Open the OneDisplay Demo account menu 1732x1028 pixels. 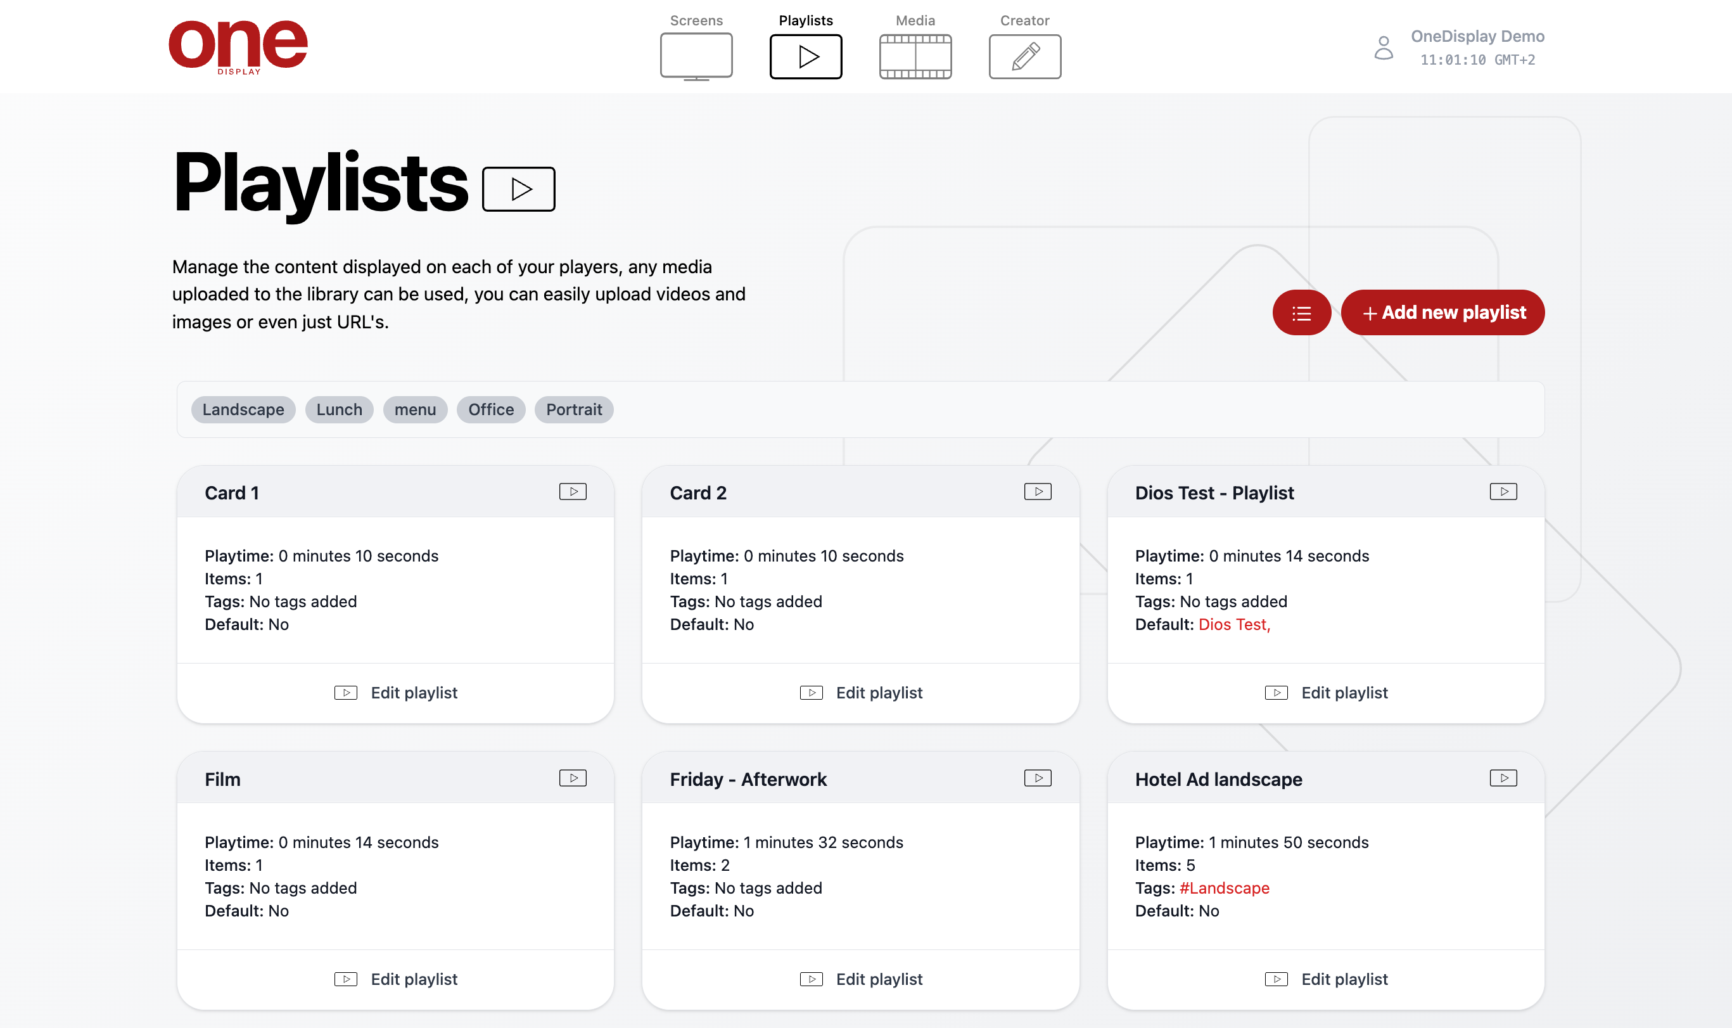(1477, 37)
